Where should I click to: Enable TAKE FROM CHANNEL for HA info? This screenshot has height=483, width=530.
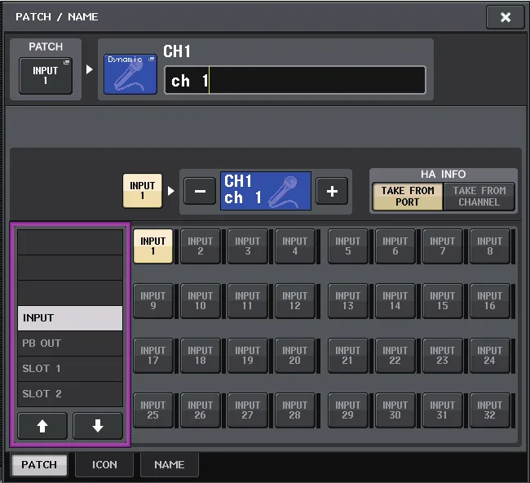coord(479,197)
